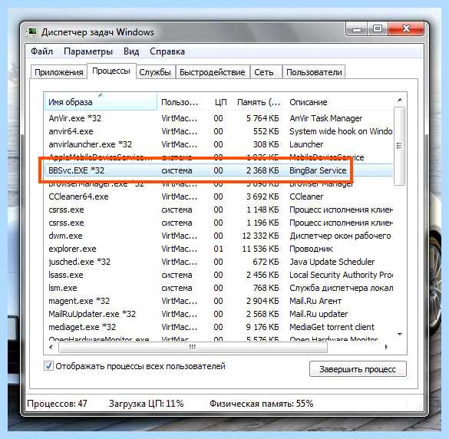Select the lsm.exe process
The width and height of the screenshot is (449, 439).
(x=219, y=288)
